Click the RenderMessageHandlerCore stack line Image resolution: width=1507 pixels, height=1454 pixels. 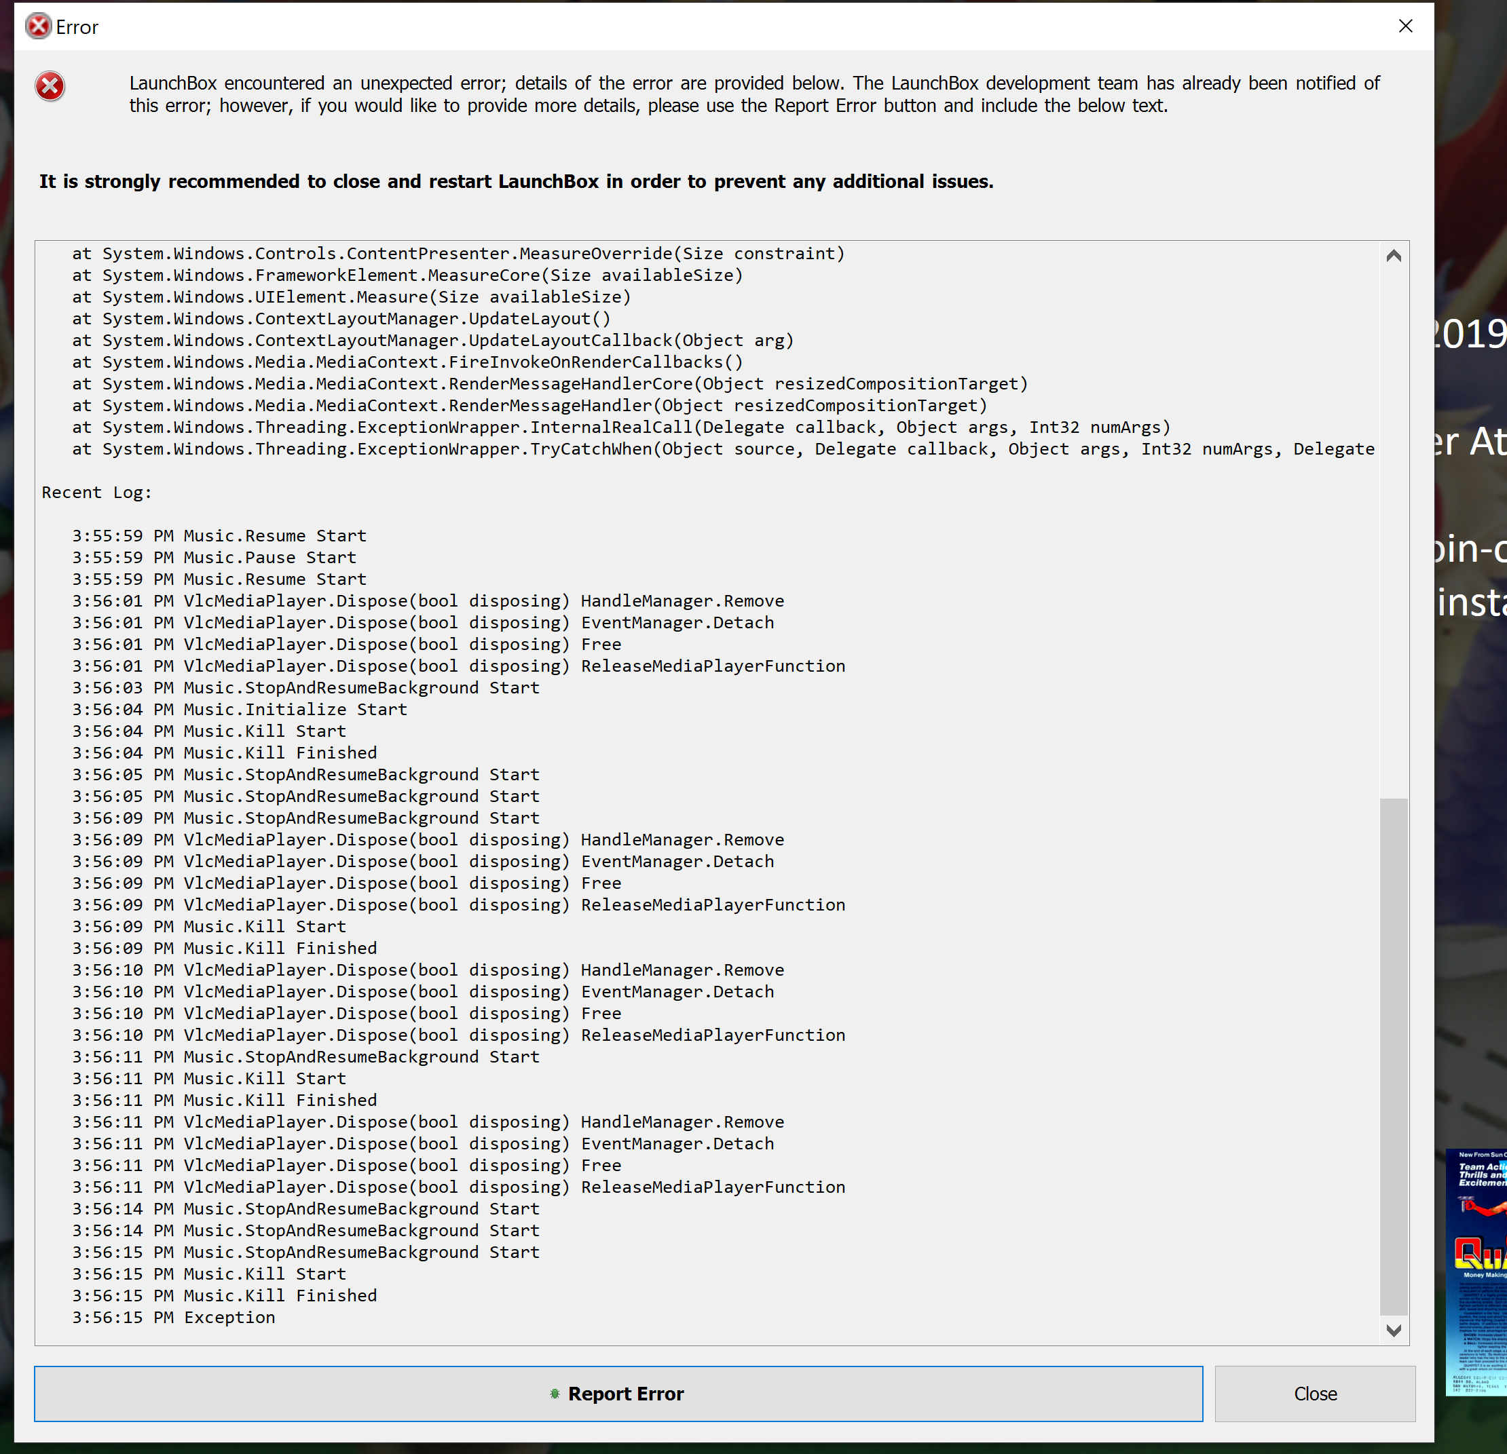click(550, 383)
